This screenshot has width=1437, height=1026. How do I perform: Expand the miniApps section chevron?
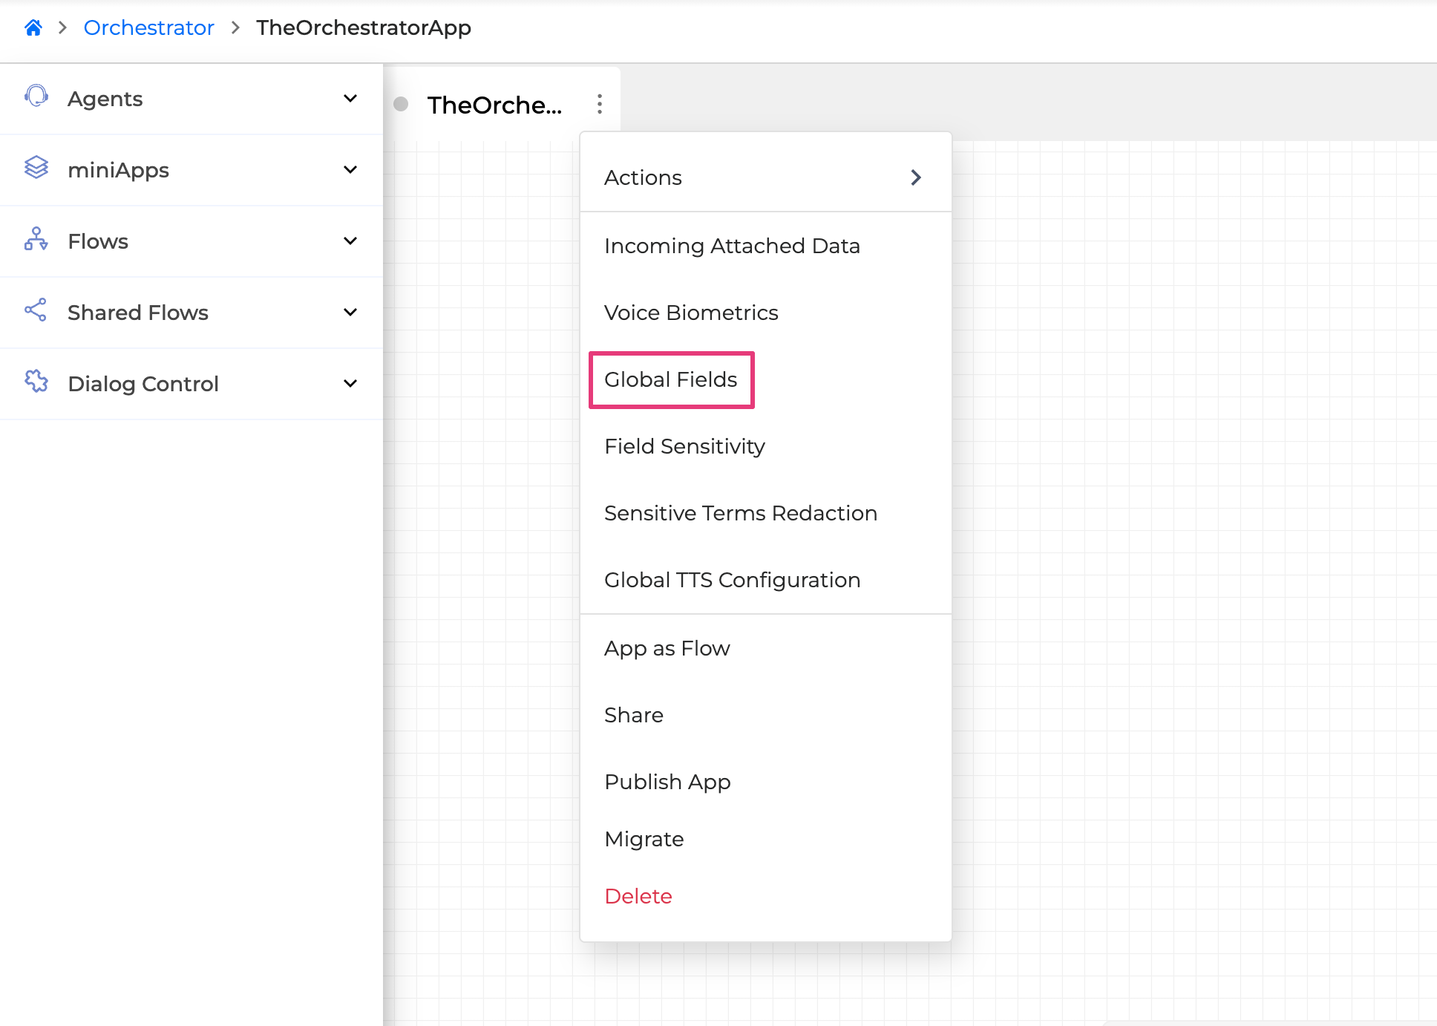(x=350, y=170)
